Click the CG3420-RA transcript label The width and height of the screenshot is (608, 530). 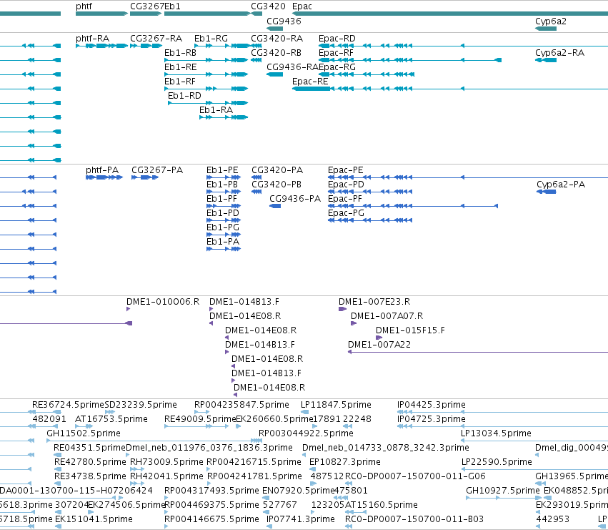tap(277, 39)
